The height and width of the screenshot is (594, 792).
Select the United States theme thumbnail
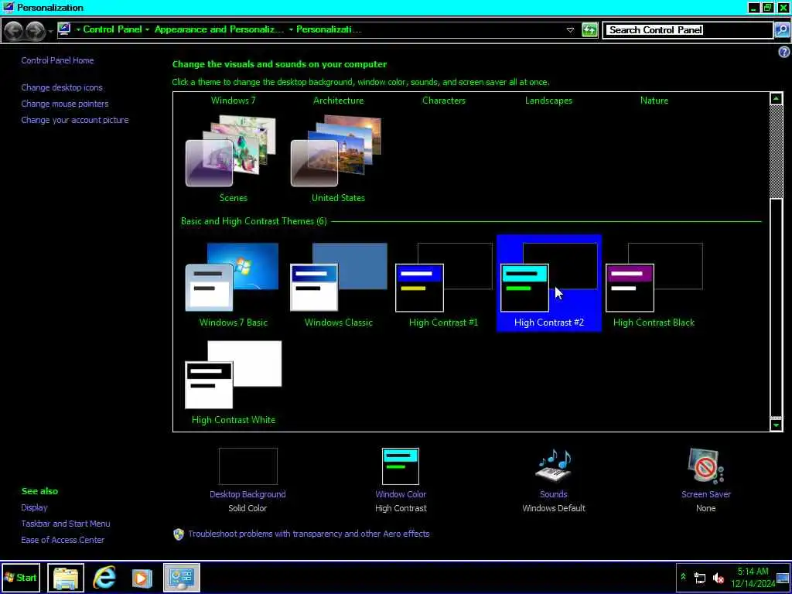(337, 151)
